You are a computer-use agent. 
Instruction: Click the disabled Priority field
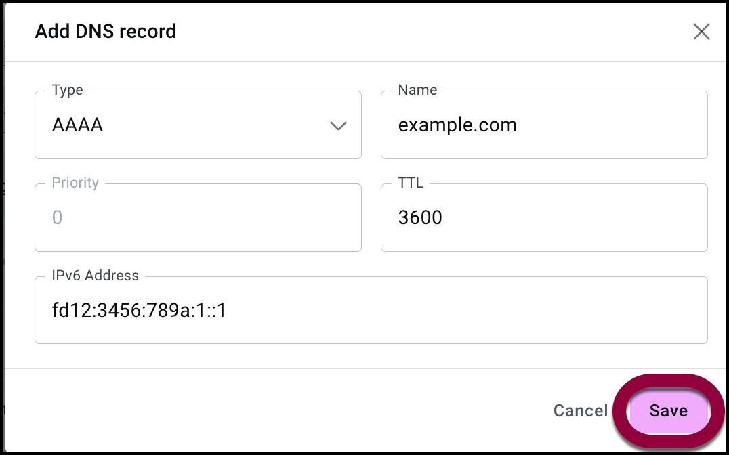(198, 218)
